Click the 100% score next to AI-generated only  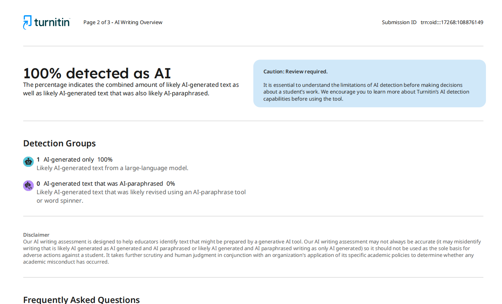click(x=105, y=159)
